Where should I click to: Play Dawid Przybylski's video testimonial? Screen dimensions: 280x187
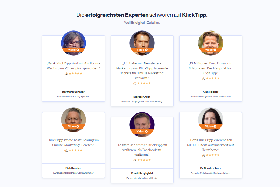pos(142,131)
